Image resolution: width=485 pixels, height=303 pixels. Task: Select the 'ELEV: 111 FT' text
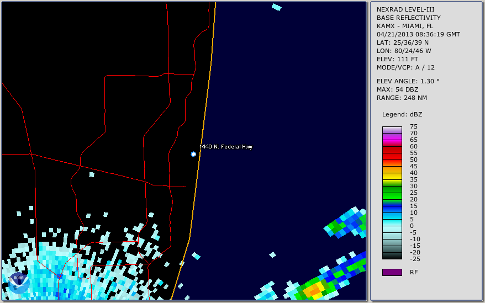pos(397,60)
